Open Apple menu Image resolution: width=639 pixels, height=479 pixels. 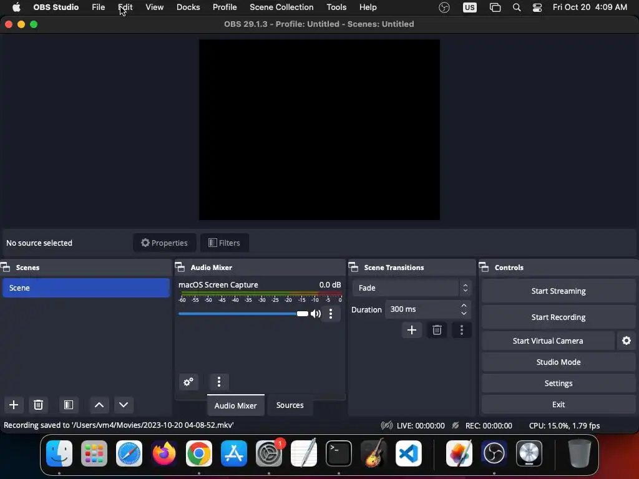point(16,7)
